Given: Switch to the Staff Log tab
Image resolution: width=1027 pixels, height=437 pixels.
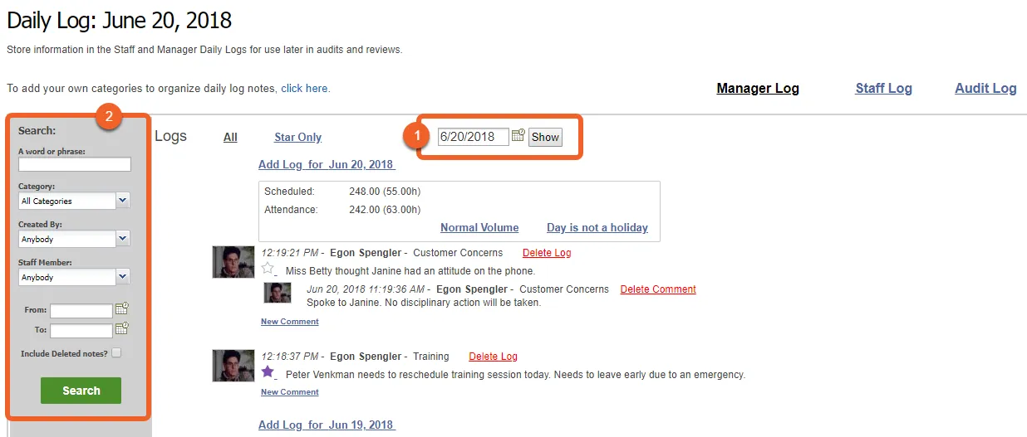Looking at the screenshot, I should coord(883,88).
